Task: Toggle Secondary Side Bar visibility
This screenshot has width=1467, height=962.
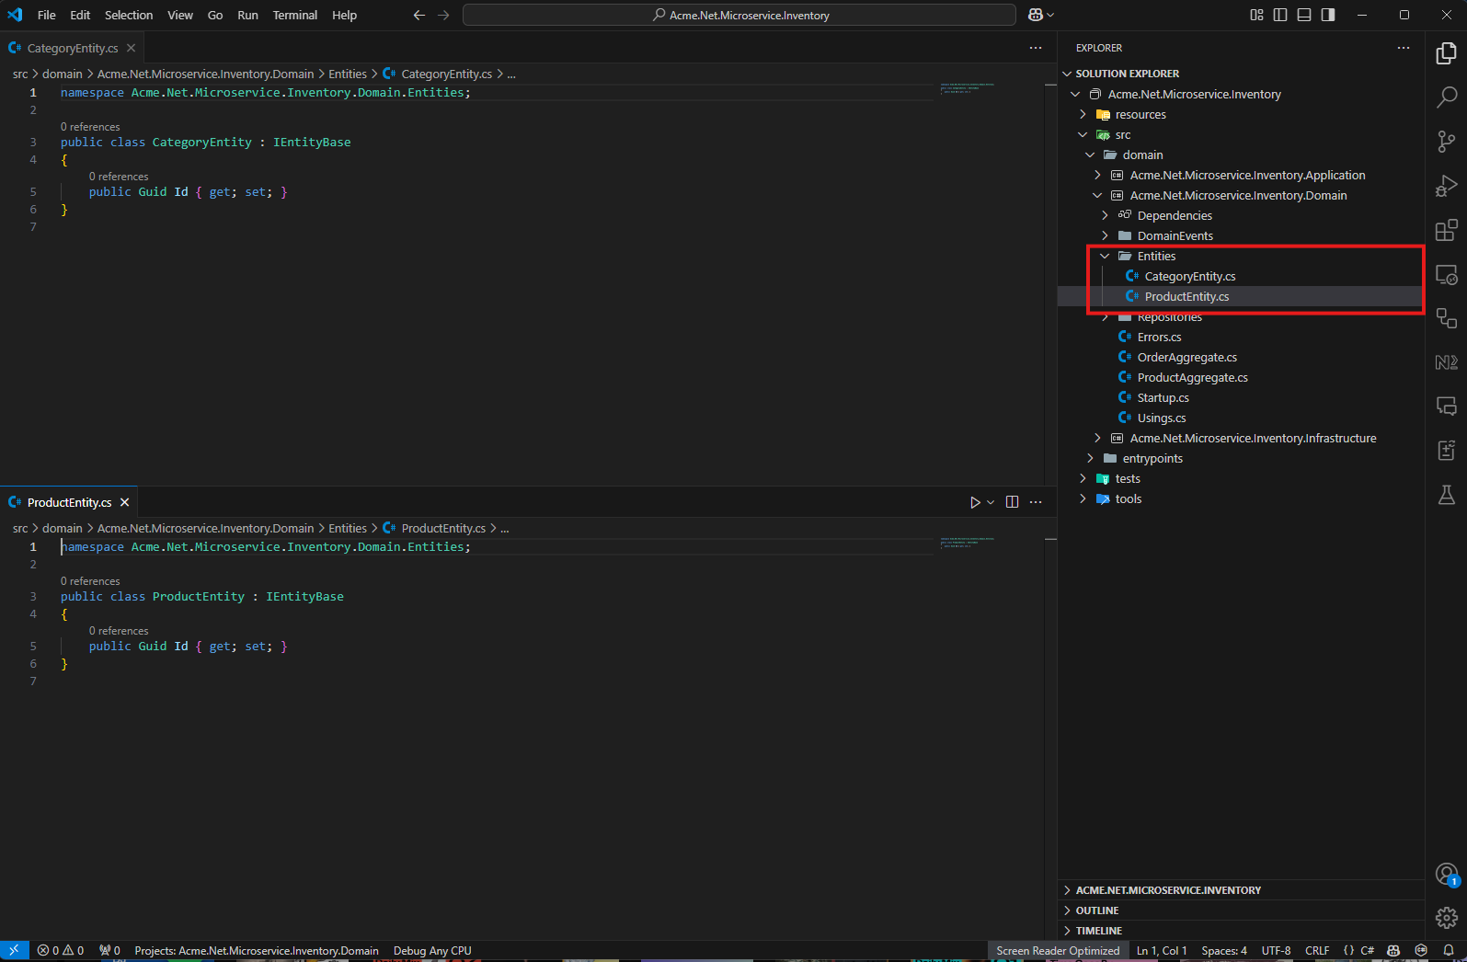Action: 1328,15
